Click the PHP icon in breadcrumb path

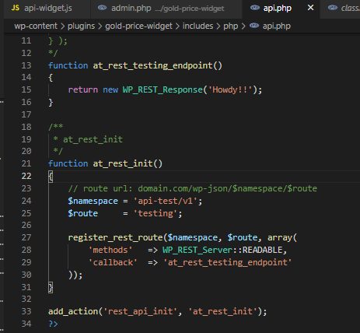254,26
